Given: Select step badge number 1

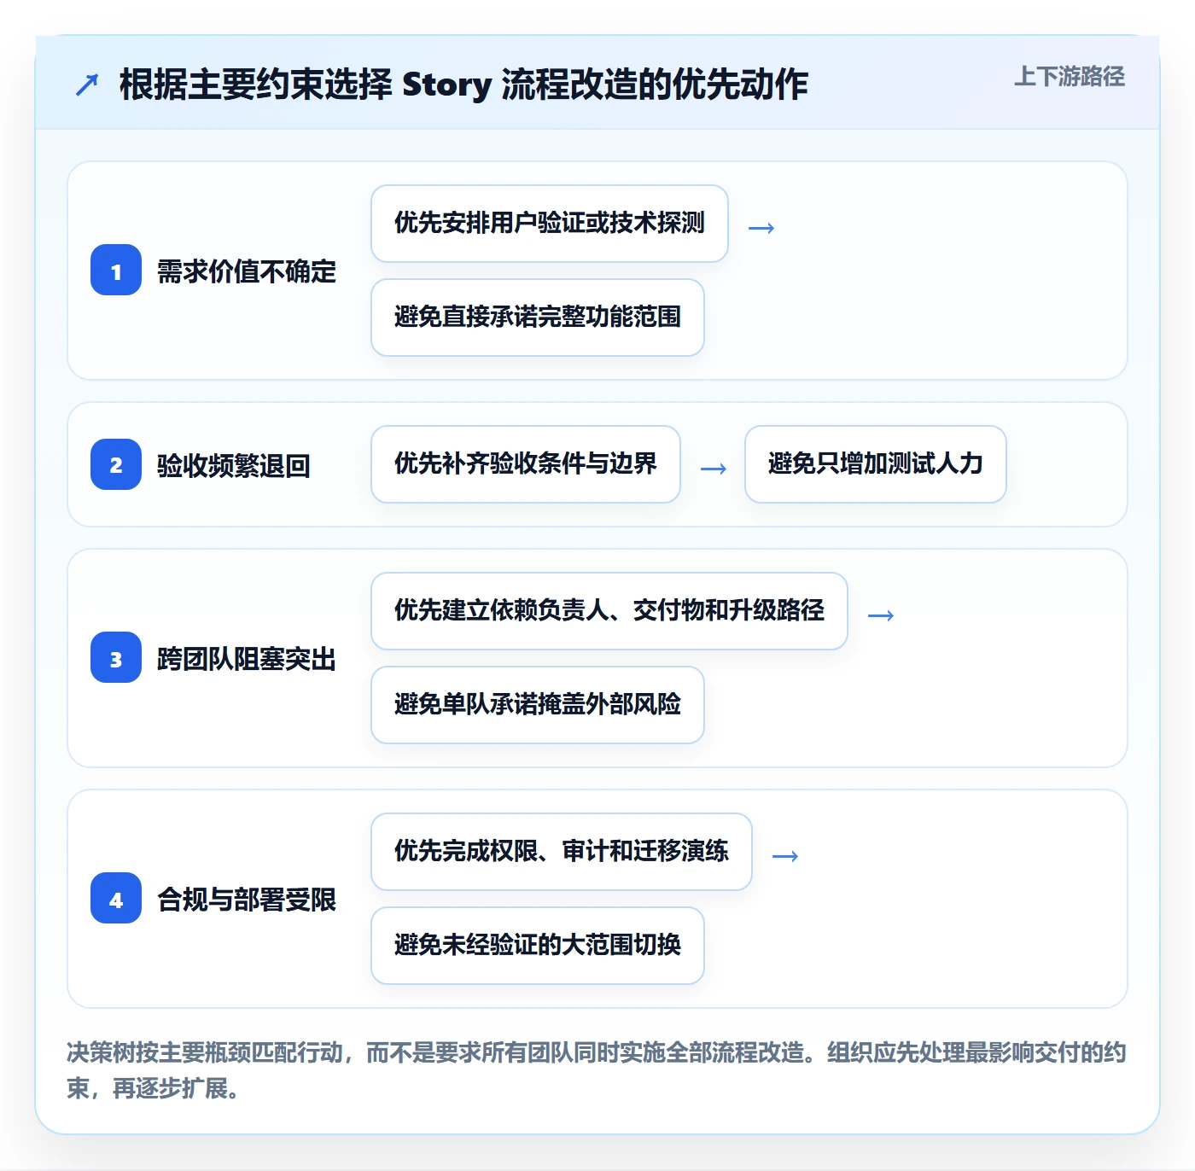Looking at the screenshot, I should click(x=116, y=271).
